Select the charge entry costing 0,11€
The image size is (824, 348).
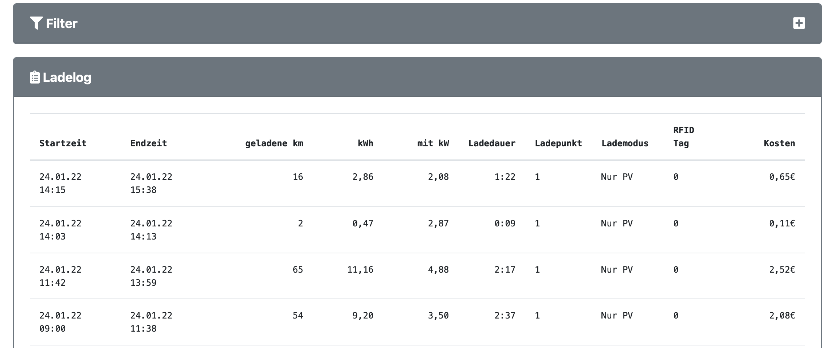click(782, 224)
